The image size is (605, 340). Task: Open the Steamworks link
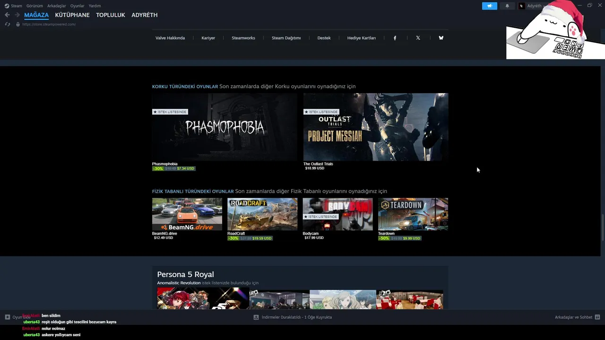(x=243, y=38)
